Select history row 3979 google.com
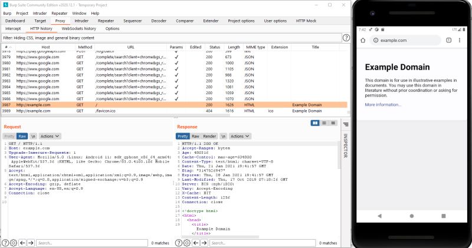The height and width of the screenshot is (248, 472). click(x=175, y=57)
